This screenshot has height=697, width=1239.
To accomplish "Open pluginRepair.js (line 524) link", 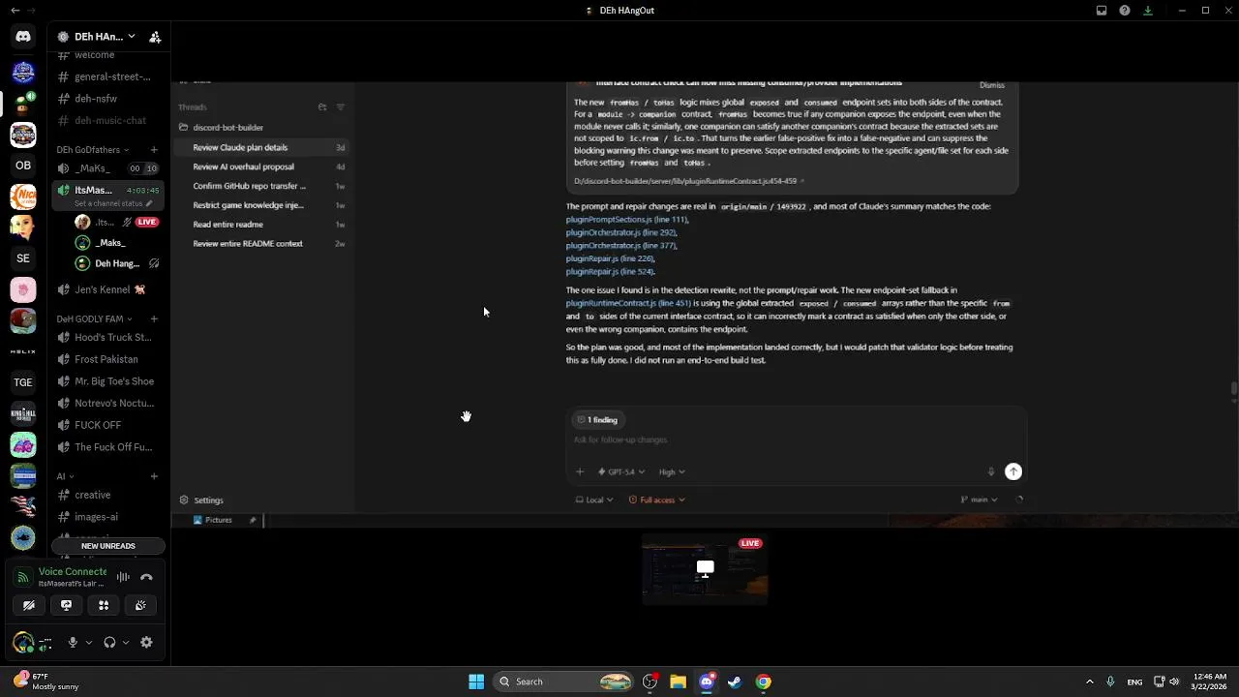I will (x=610, y=272).
